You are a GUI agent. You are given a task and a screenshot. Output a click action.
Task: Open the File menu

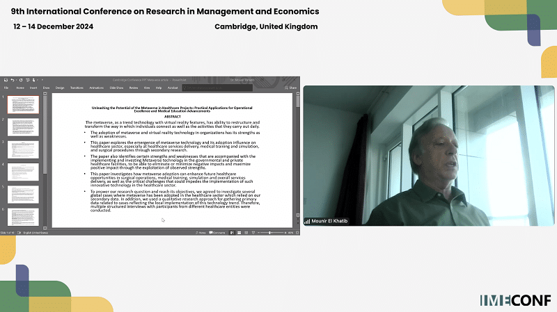(x=6, y=88)
